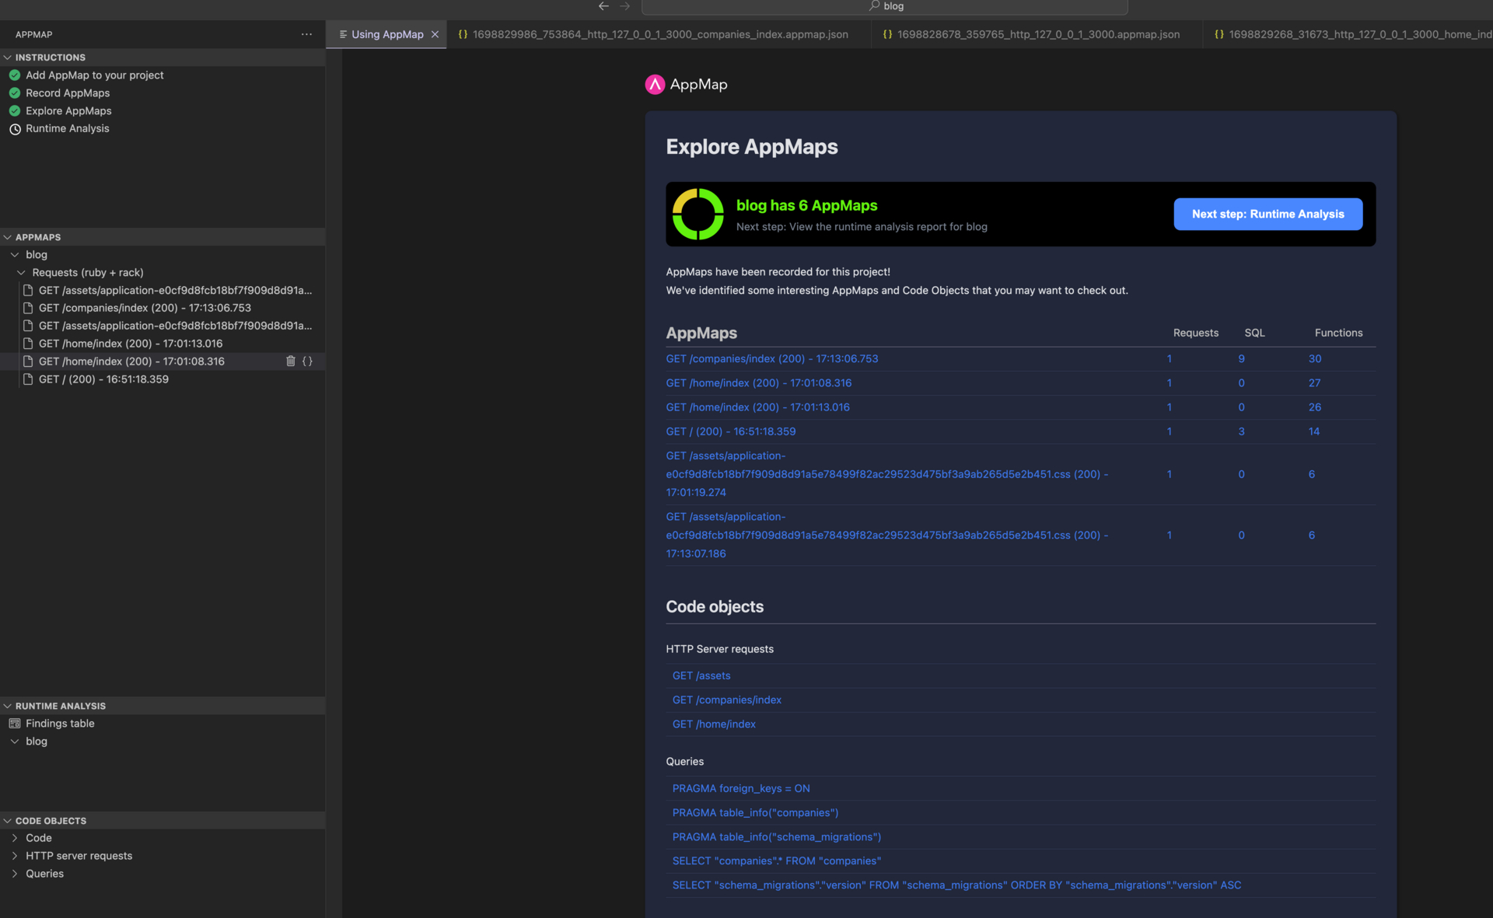
Task: Close the Using AppMap tab
Action: [x=435, y=34]
